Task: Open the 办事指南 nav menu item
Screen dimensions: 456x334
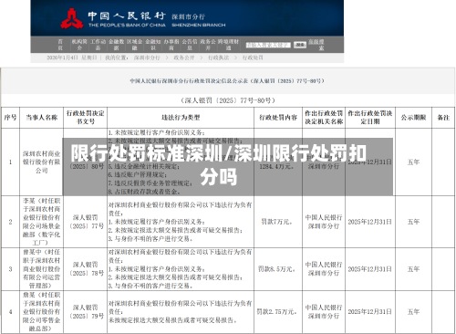Action: click(171, 45)
